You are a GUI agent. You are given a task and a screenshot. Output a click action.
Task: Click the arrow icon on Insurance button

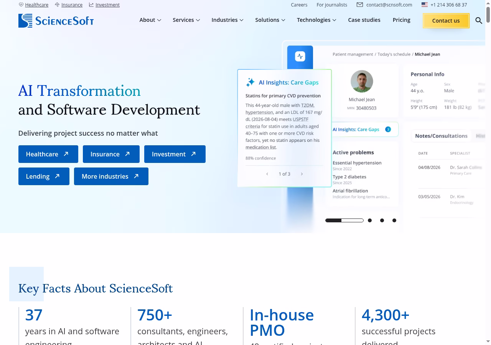(x=127, y=154)
